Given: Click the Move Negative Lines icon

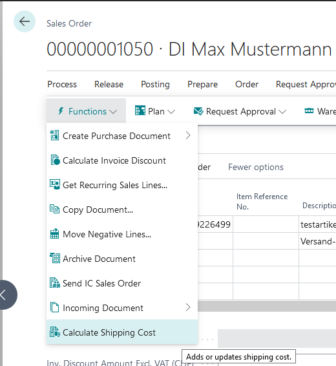Looking at the screenshot, I should tap(54, 233).
